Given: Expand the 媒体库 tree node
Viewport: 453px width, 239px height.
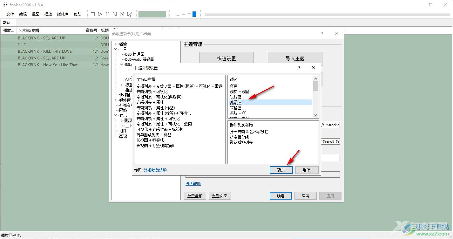Looking at the screenshot, I should [115, 100].
